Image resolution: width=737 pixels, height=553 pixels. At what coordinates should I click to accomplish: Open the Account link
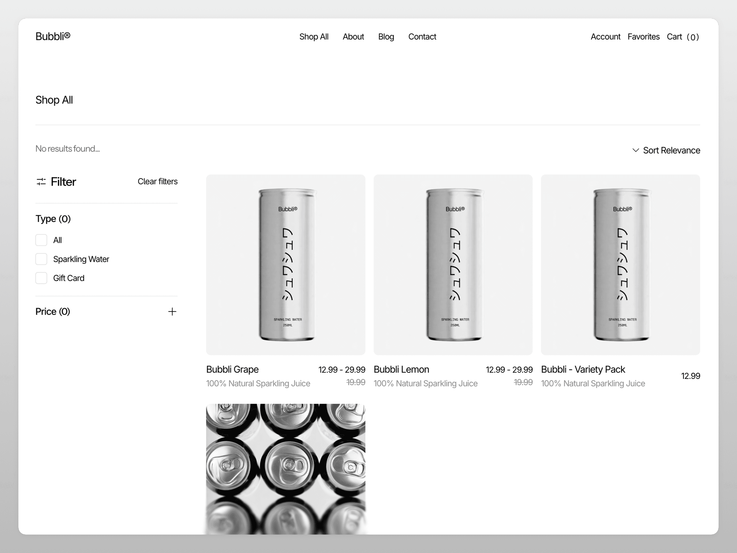point(605,37)
